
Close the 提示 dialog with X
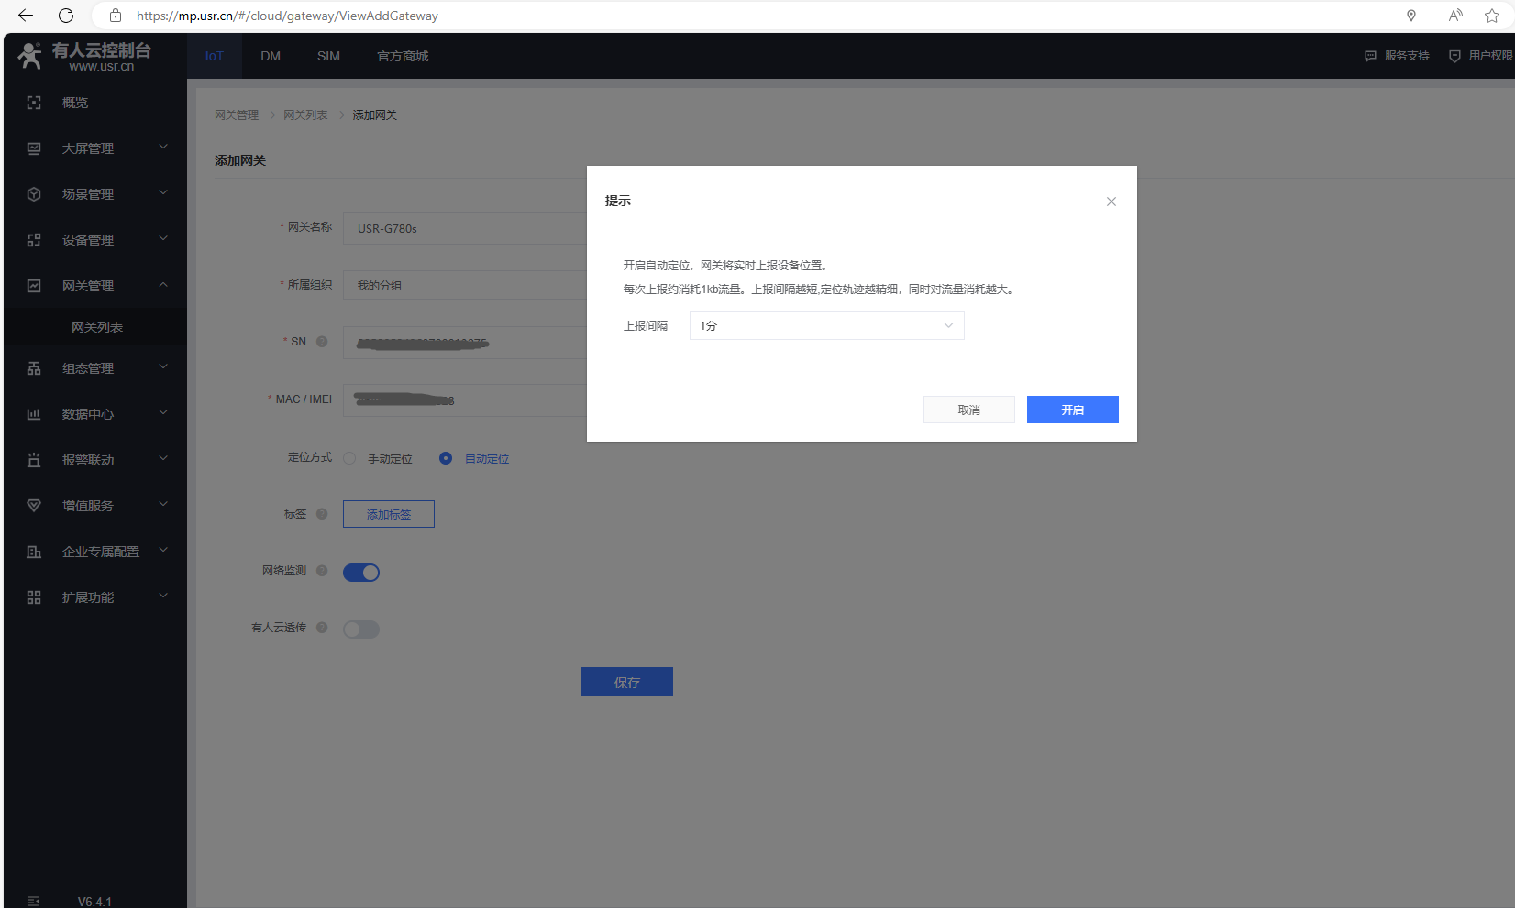[1111, 202]
